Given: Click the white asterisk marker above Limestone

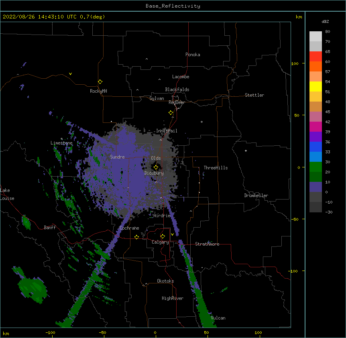Looking at the screenshot, I should click(x=61, y=139).
